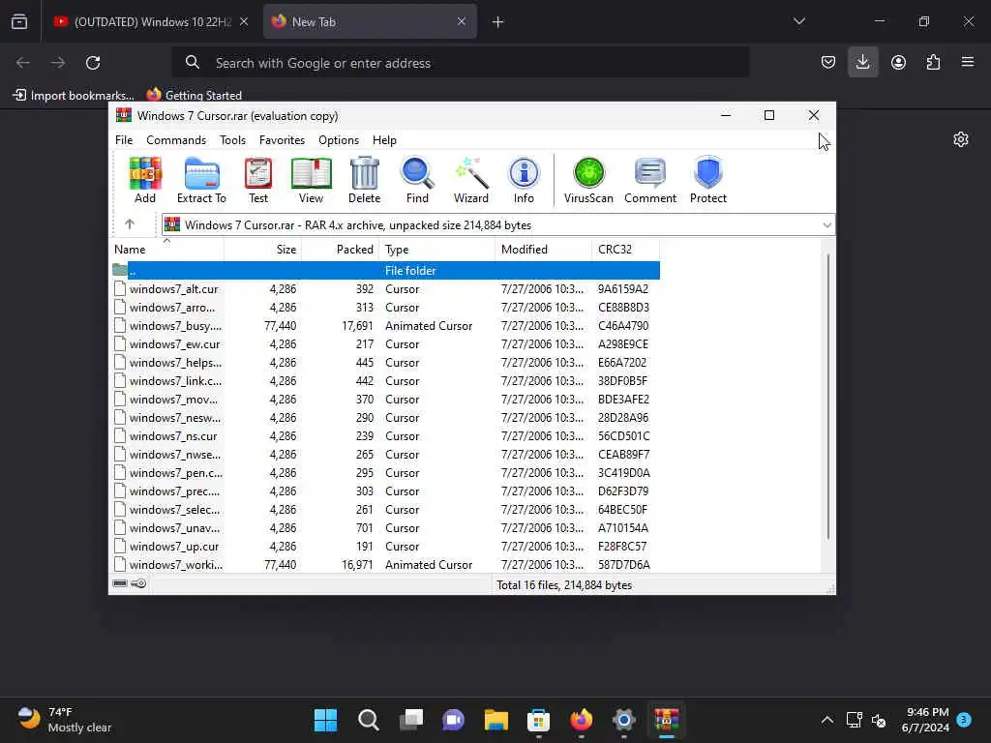
Task: Show archive Info icon
Action: 524,180
